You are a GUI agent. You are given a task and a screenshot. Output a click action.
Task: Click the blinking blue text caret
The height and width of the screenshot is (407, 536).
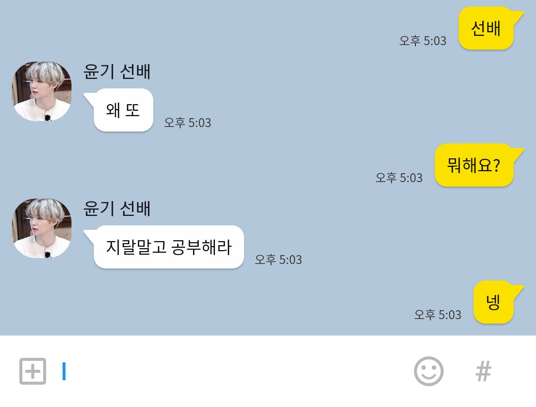(64, 371)
